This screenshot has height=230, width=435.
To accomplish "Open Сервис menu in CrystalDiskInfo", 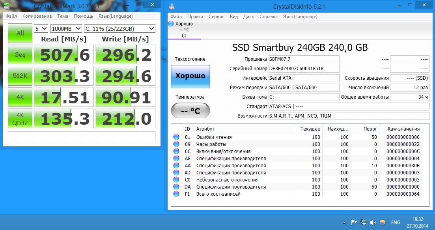I will [217, 16].
